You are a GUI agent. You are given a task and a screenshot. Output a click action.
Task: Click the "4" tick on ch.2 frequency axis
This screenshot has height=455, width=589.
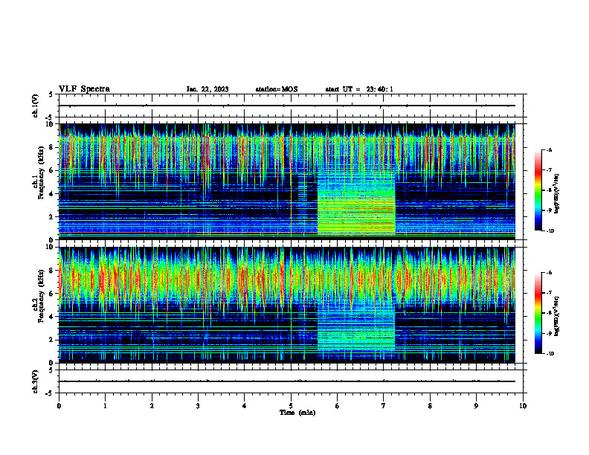[52, 317]
